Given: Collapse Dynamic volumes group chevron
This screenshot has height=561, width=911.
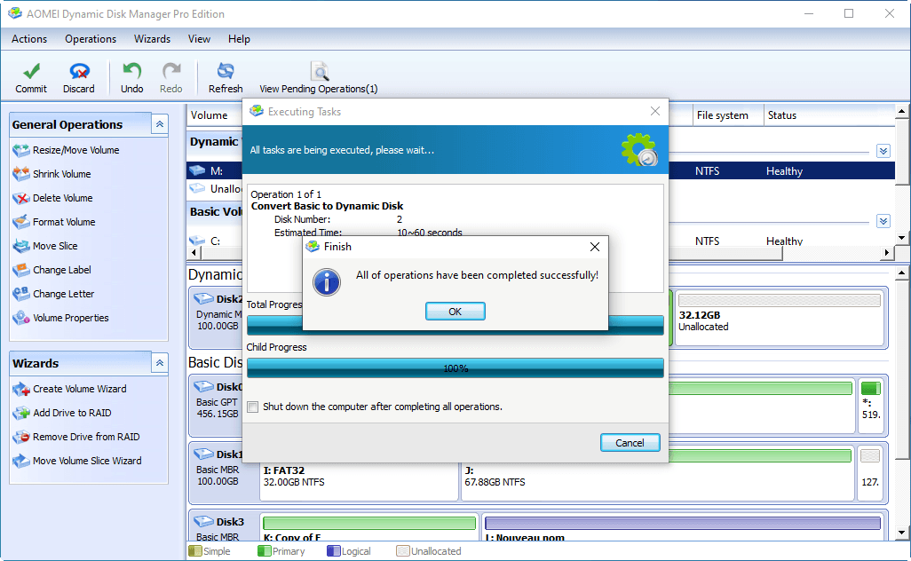Looking at the screenshot, I should click(x=883, y=151).
